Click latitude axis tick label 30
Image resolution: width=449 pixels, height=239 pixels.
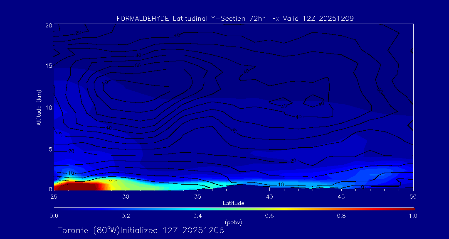126,196
